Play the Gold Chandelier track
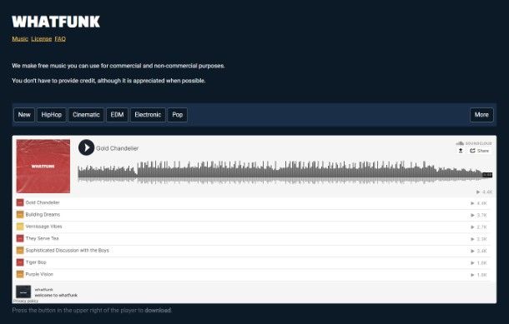 click(x=86, y=147)
